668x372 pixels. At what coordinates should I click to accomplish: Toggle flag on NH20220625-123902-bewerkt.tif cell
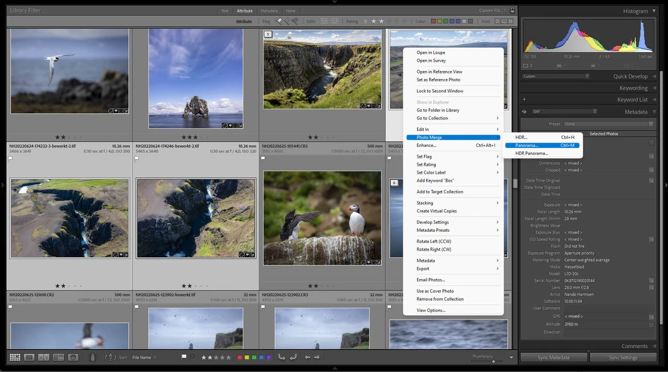point(137,307)
